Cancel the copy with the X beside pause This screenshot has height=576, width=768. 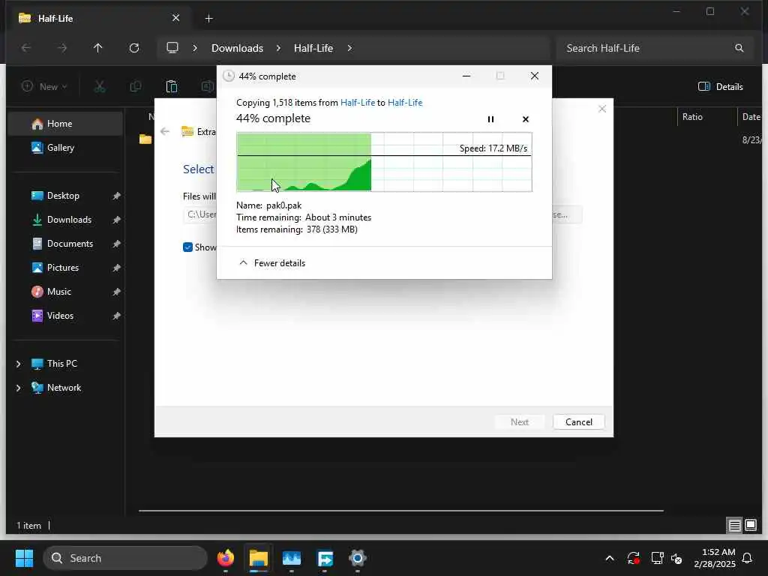coord(526,119)
